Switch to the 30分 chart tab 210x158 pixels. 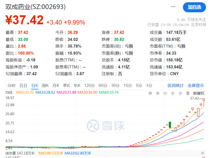115,85
